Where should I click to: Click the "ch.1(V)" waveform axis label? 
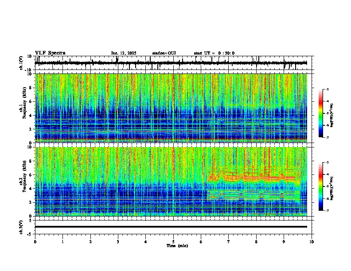pyautogui.click(x=21, y=63)
